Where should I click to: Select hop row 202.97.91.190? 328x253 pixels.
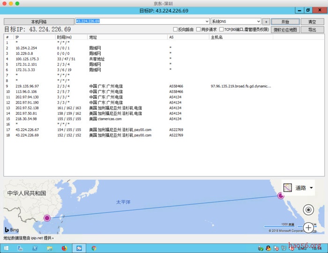[x=164, y=103]
